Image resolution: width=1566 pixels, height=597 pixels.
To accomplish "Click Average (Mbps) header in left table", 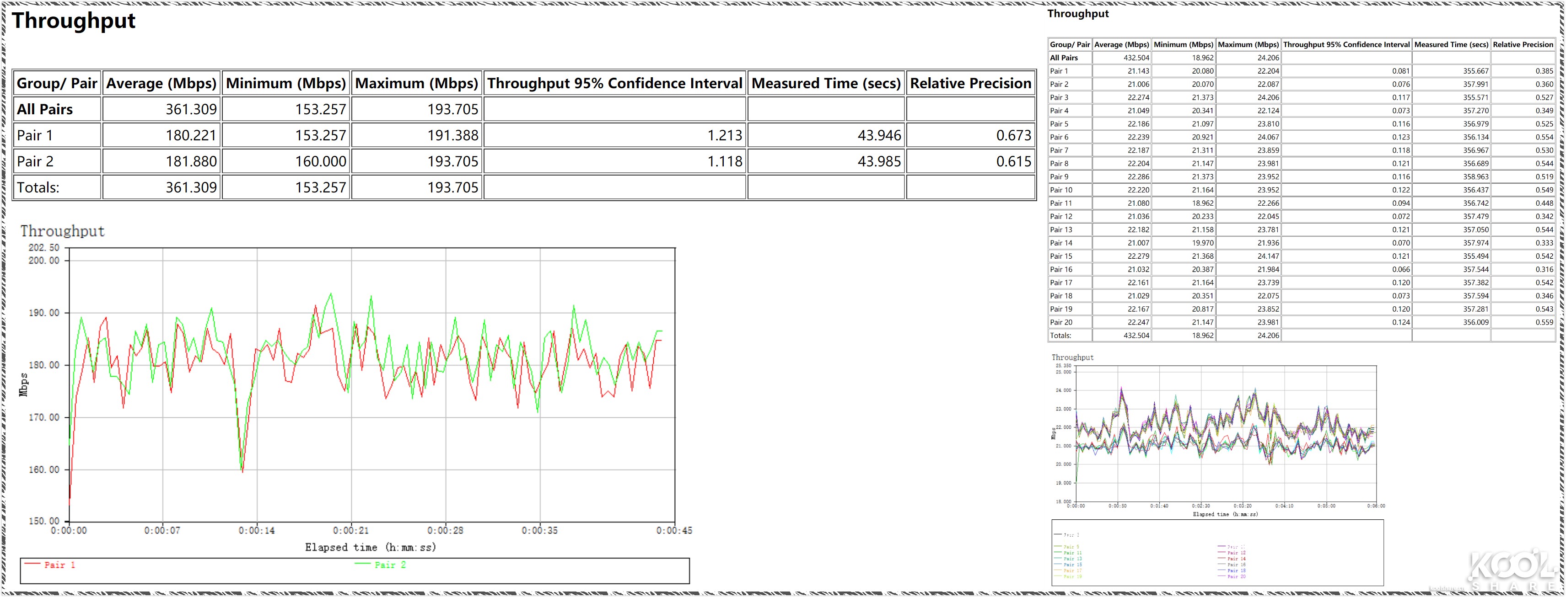I will 161,83.
